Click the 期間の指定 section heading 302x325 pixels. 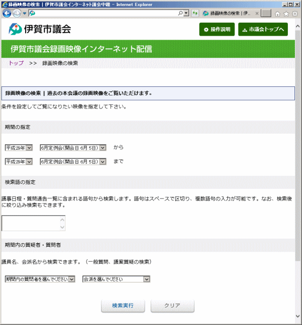pyautogui.click(x=18, y=127)
